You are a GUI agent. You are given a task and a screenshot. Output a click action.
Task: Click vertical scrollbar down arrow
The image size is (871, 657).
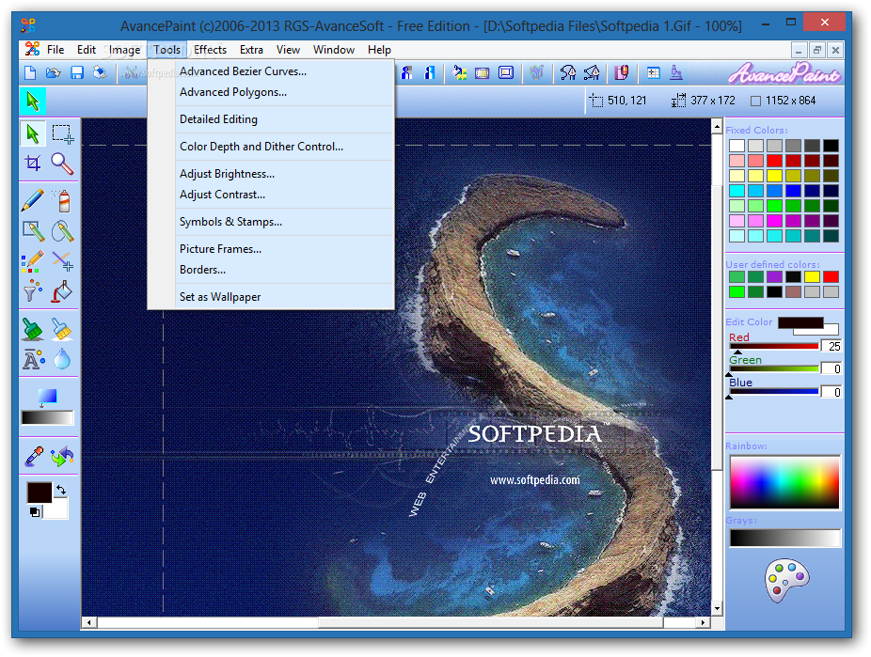717,609
